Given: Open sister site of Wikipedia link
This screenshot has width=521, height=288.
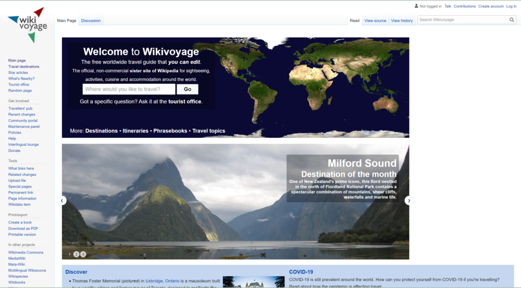Looking at the screenshot, I should (154, 71).
